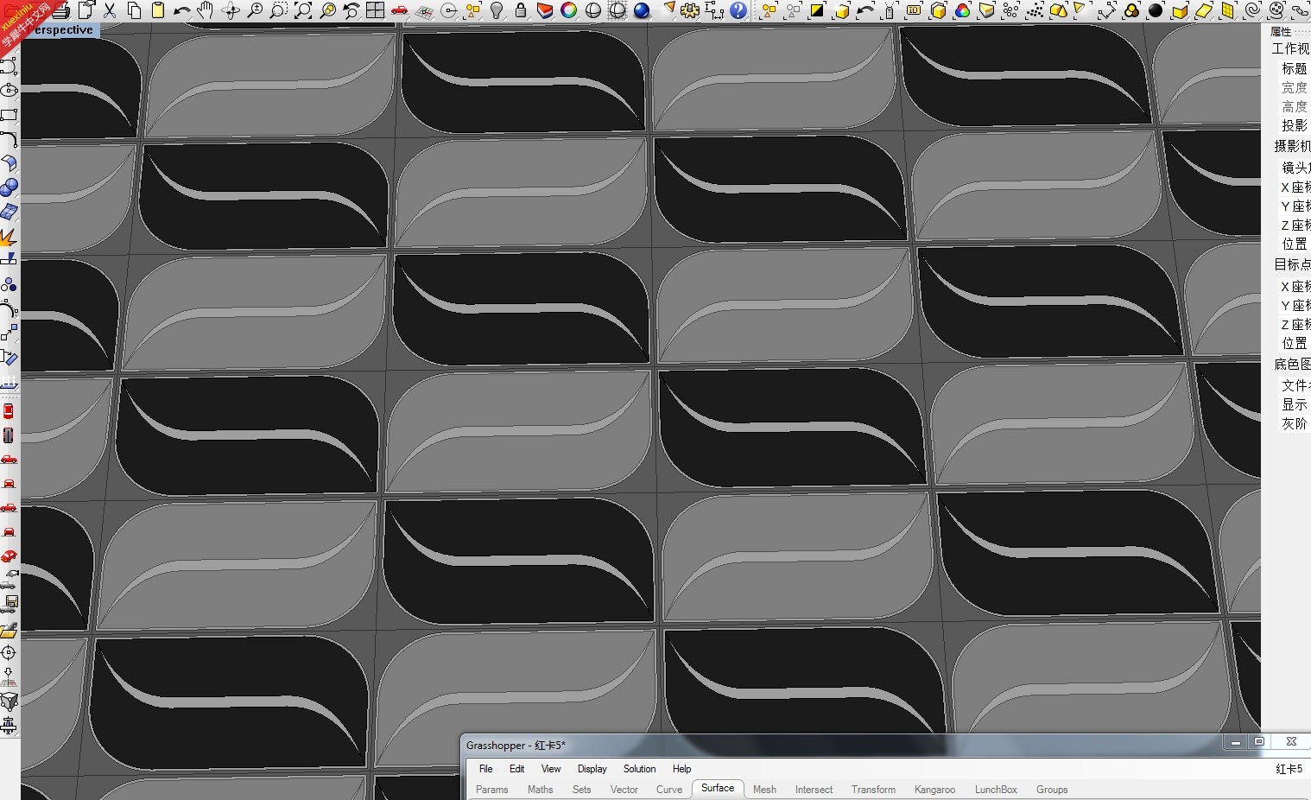Click the red car Set View icon
1311x800 pixels.
click(x=399, y=10)
